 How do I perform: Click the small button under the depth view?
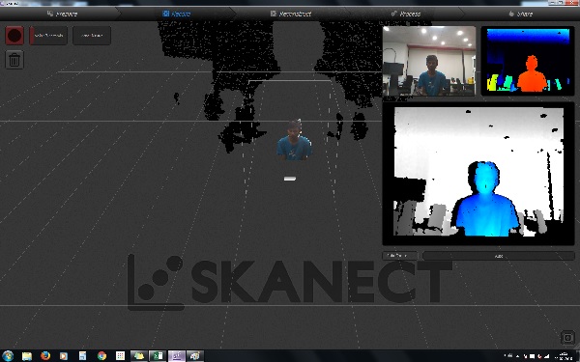(400, 256)
